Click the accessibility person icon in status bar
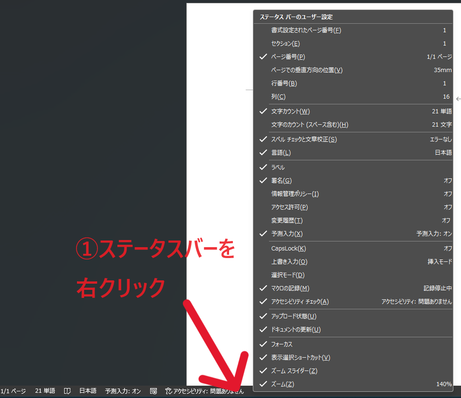461x398 pixels. click(168, 391)
